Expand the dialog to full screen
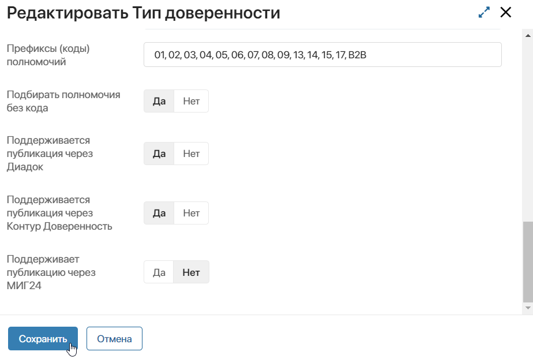 point(484,13)
